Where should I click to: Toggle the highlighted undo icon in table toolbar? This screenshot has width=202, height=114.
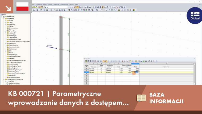point(104,61)
